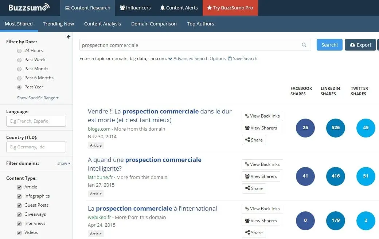View Backlinks for the blogs.com article
This screenshot has height=239, width=379.
pos(262,116)
